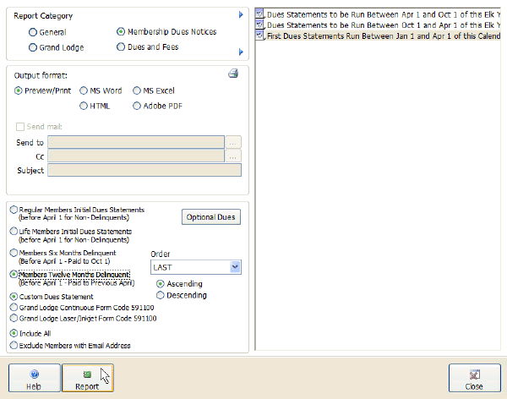
Task: Select Descending sort order
Action: 161,295
